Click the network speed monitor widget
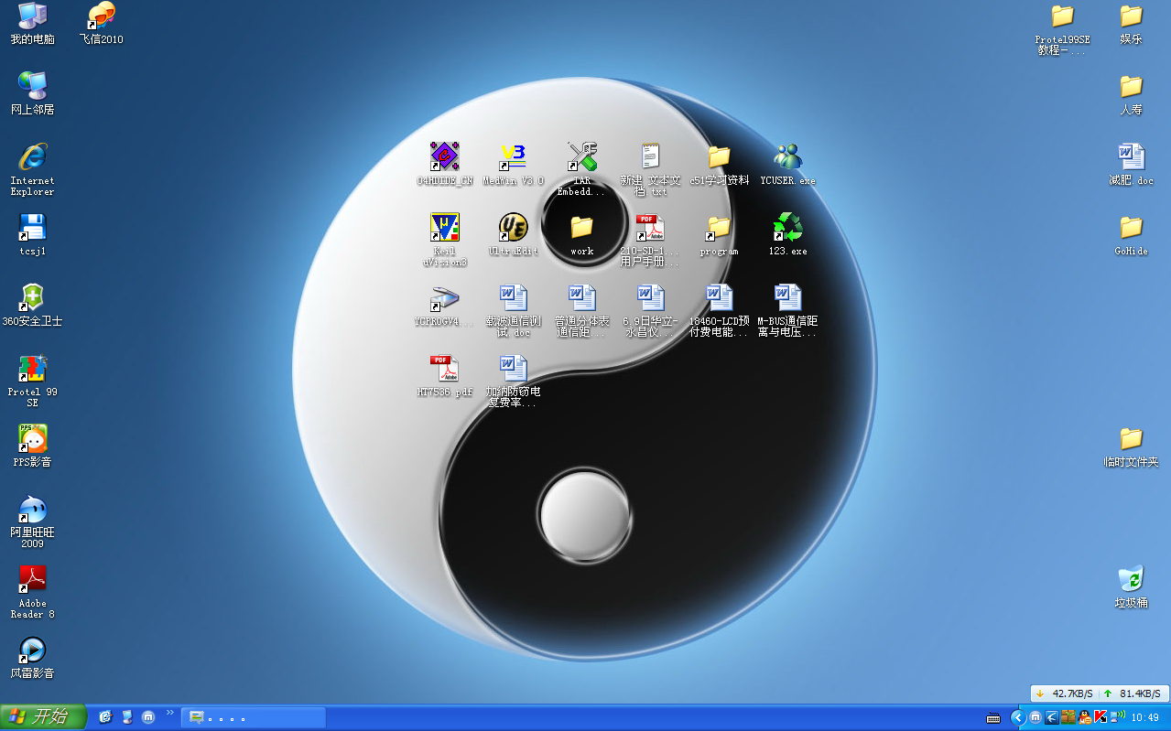Screen dimensions: 1171x731 click(1099, 693)
